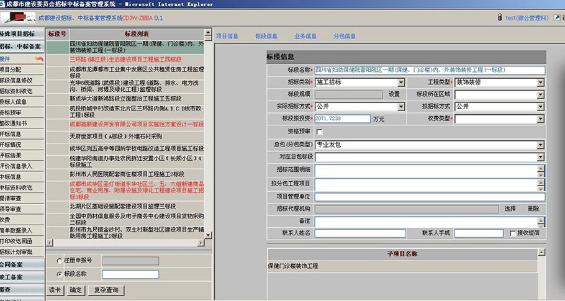Click 选择 link for 招标代理机构
Screen dimensions: 565x301
coord(510,209)
